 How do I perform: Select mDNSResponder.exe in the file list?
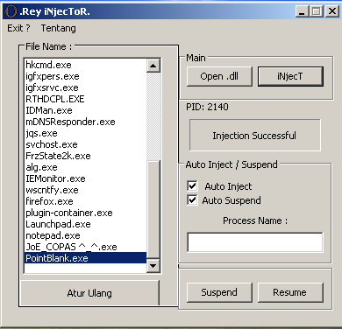[85, 122]
